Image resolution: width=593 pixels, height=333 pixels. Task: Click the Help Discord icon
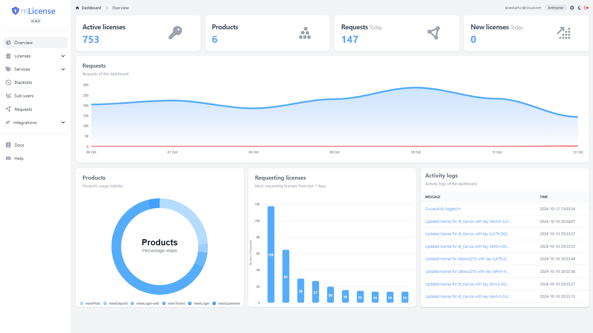[x=8, y=158]
